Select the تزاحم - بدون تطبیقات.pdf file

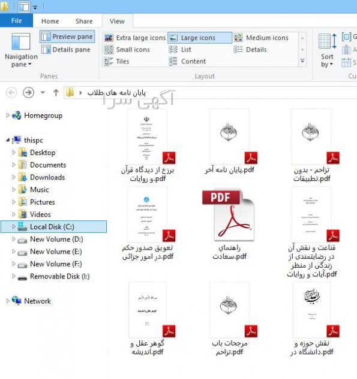311,145
